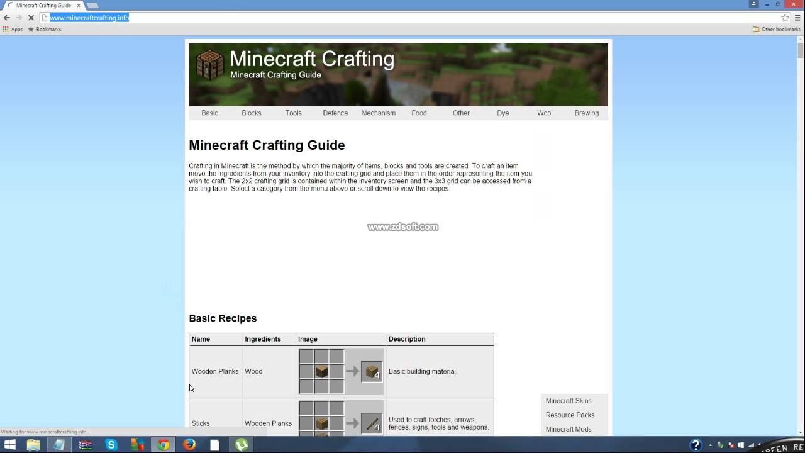Open the Windows Start button
Screen dimensions: 805x453
tap(10, 445)
